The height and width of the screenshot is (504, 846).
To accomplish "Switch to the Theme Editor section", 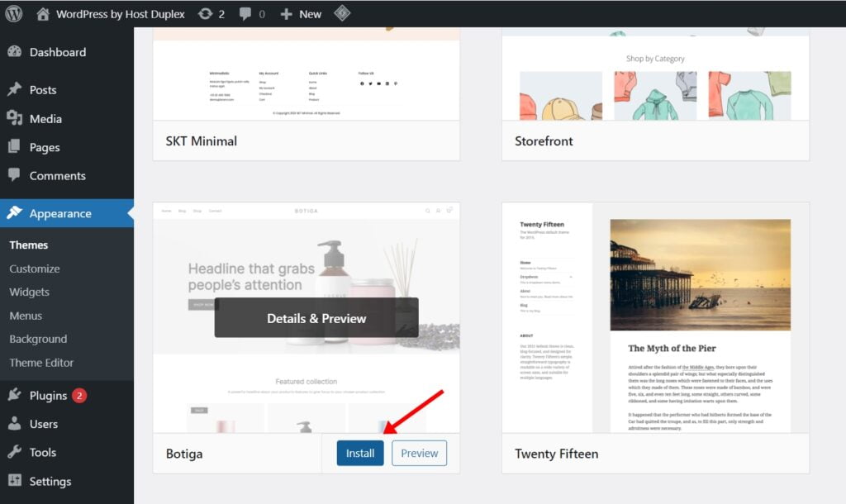I will [41, 363].
